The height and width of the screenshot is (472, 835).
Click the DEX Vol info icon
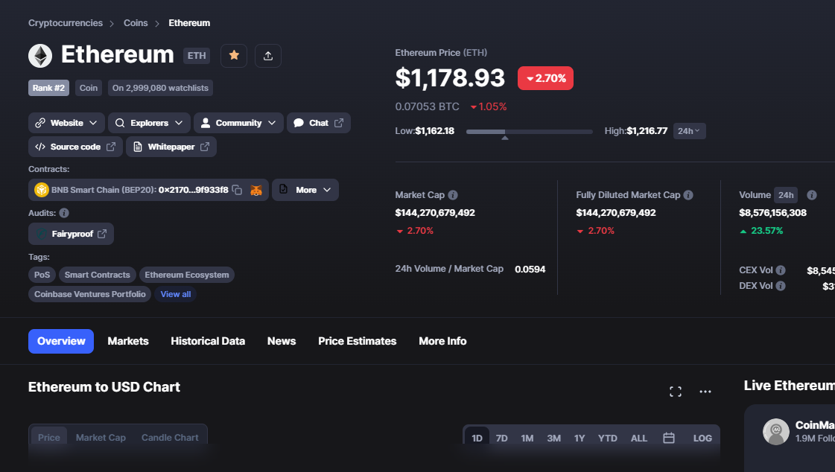(x=780, y=286)
